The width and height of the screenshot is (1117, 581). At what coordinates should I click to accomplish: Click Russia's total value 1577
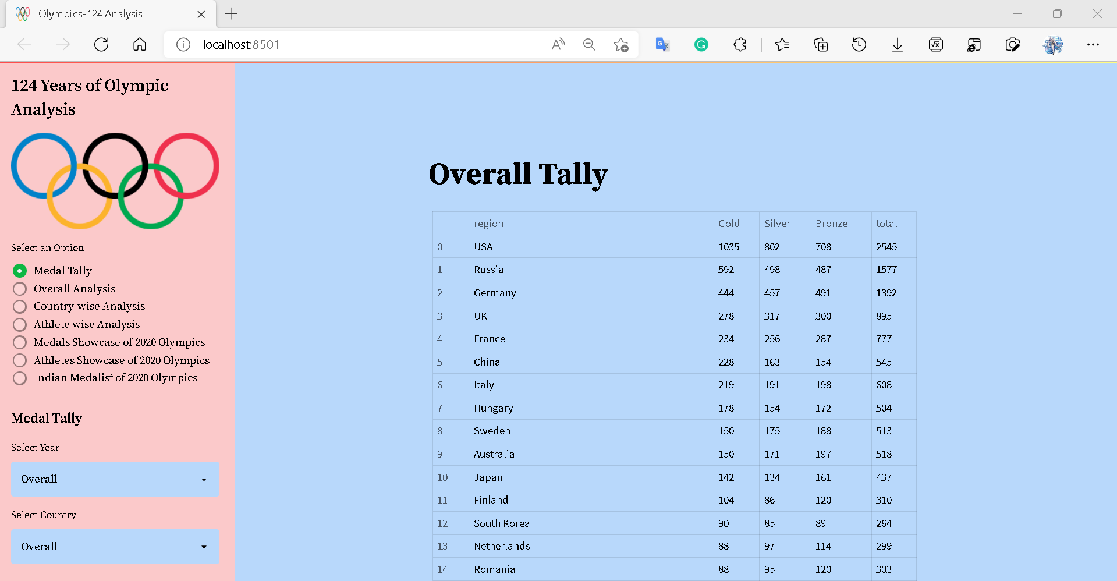(x=893, y=270)
